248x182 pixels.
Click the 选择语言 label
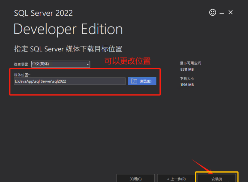[x=21, y=64]
